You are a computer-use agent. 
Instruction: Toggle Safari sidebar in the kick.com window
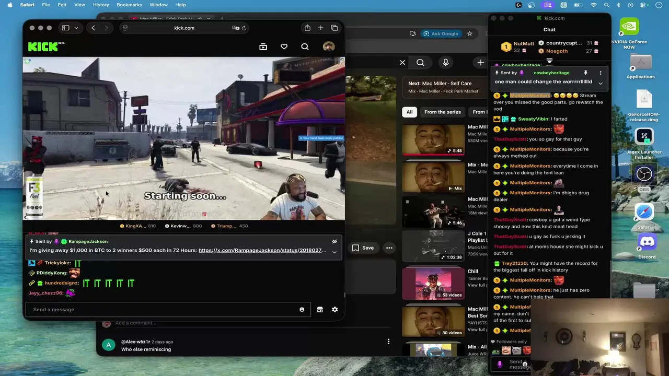(65, 28)
